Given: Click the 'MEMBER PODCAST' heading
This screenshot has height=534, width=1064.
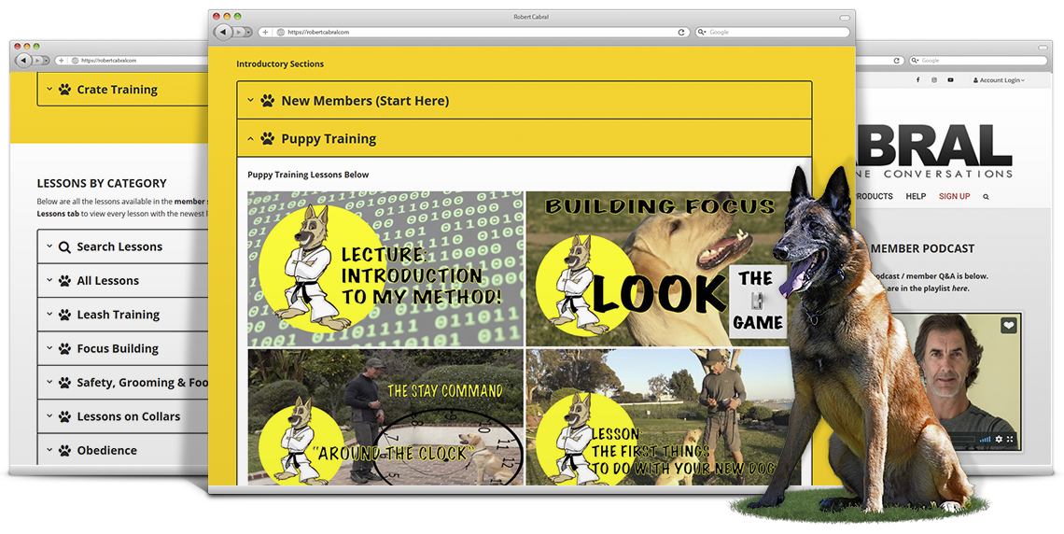Looking at the screenshot, I should pos(922,249).
